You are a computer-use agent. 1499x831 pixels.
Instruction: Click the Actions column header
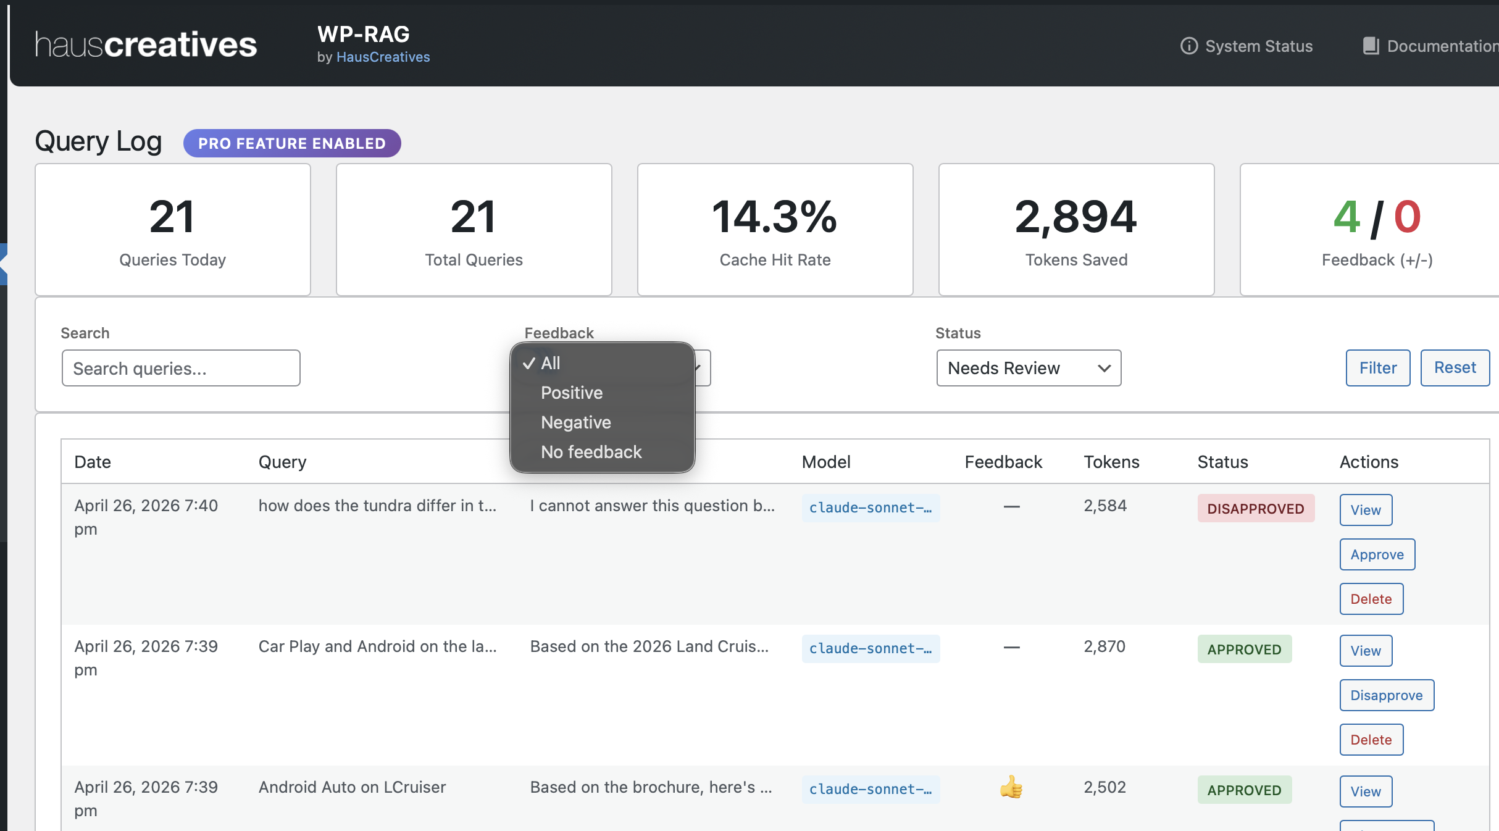[1369, 462]
